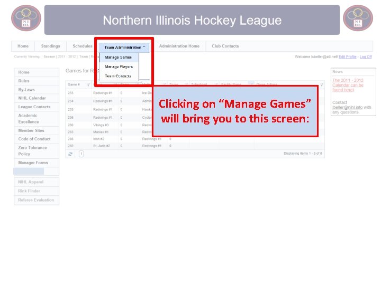Image resolution: width=381 pixels, height=285 pixels.
Task: Open Academic Excellence in the sidebar
Action: click(37, 119)
